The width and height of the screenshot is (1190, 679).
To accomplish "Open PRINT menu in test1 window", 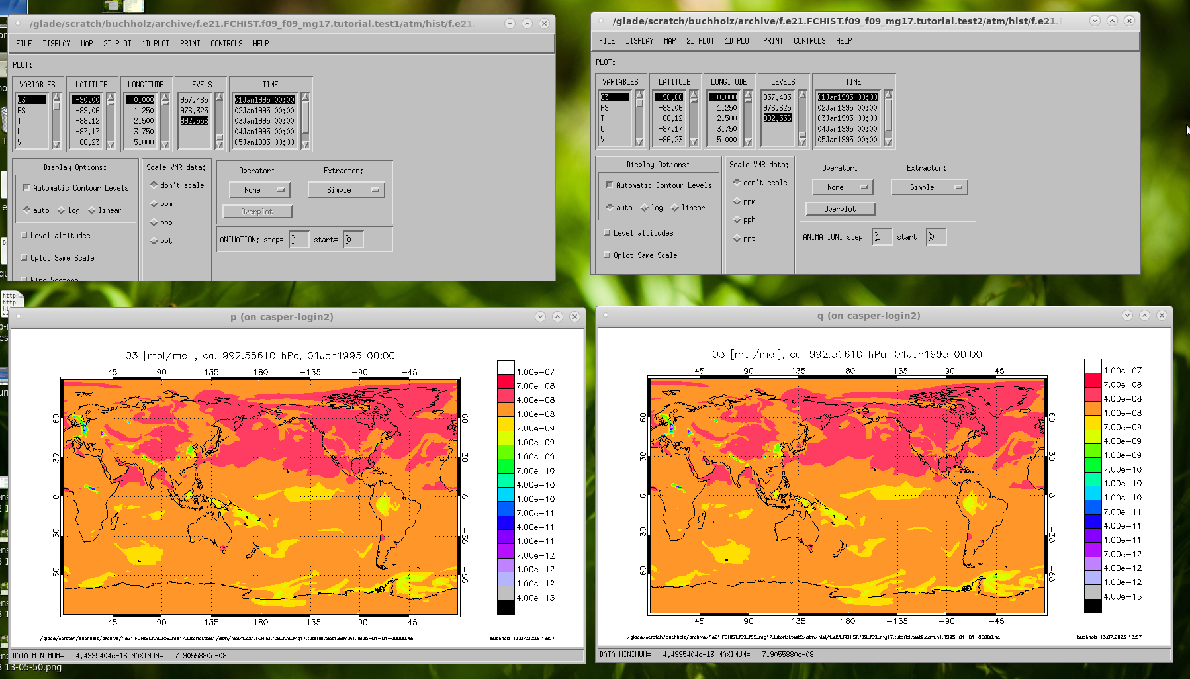I will click(x=190, y=44).
